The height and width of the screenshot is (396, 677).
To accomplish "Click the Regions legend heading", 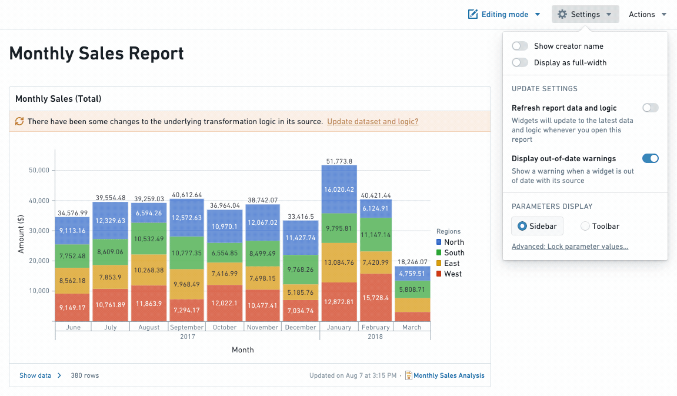I will pyautogui.click(x=448, y=231).
